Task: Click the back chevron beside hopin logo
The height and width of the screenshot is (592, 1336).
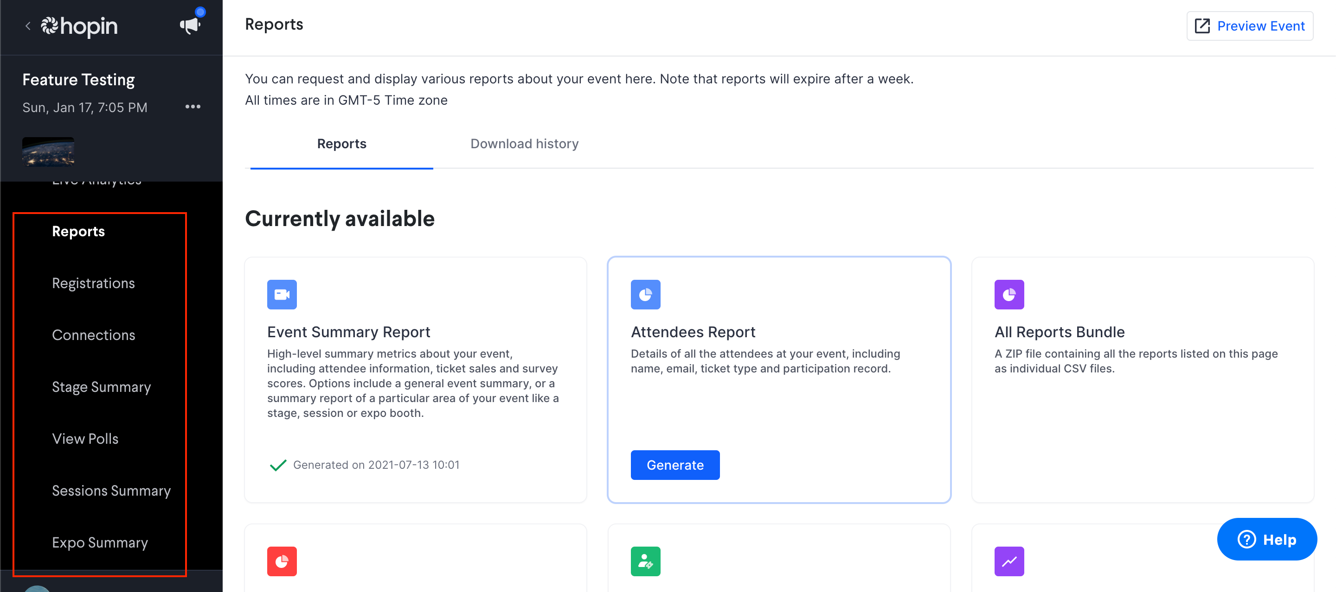Action: click(x=28, y=26)
